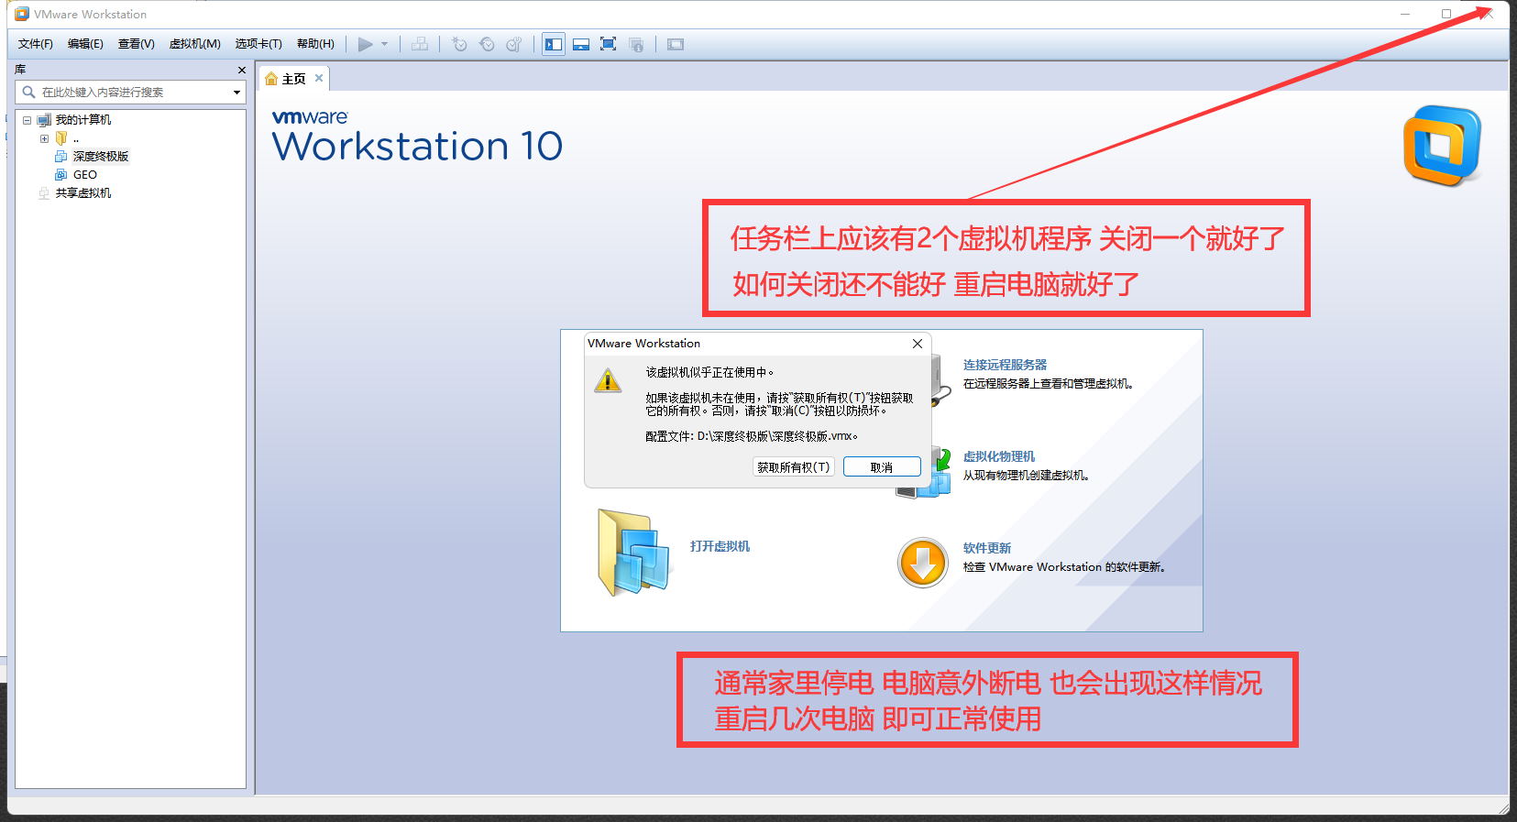
Task: Click the Power On play button in toolbar
Action: (x=365, y=44)
